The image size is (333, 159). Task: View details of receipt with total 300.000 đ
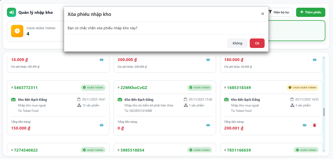pos(208,60)
